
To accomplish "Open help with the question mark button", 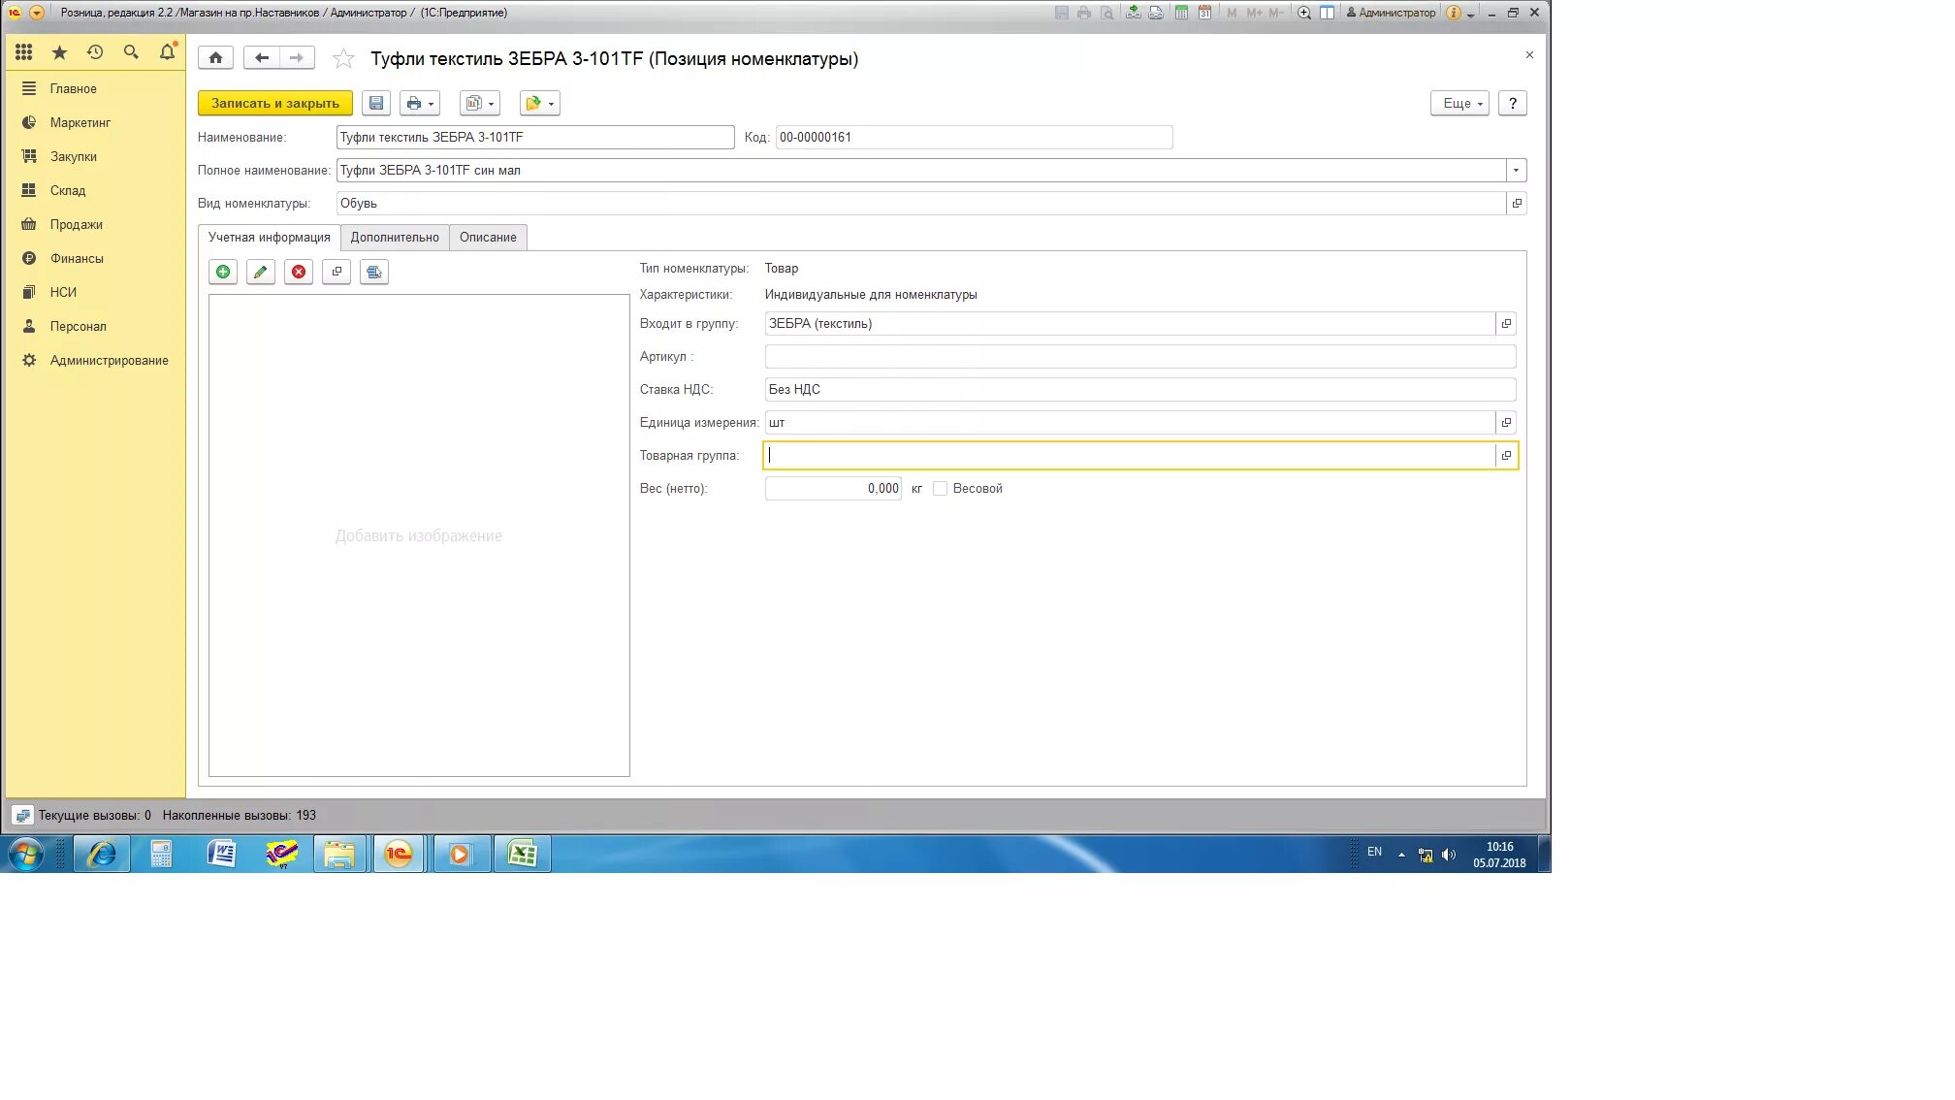I will click(1512, 103).
